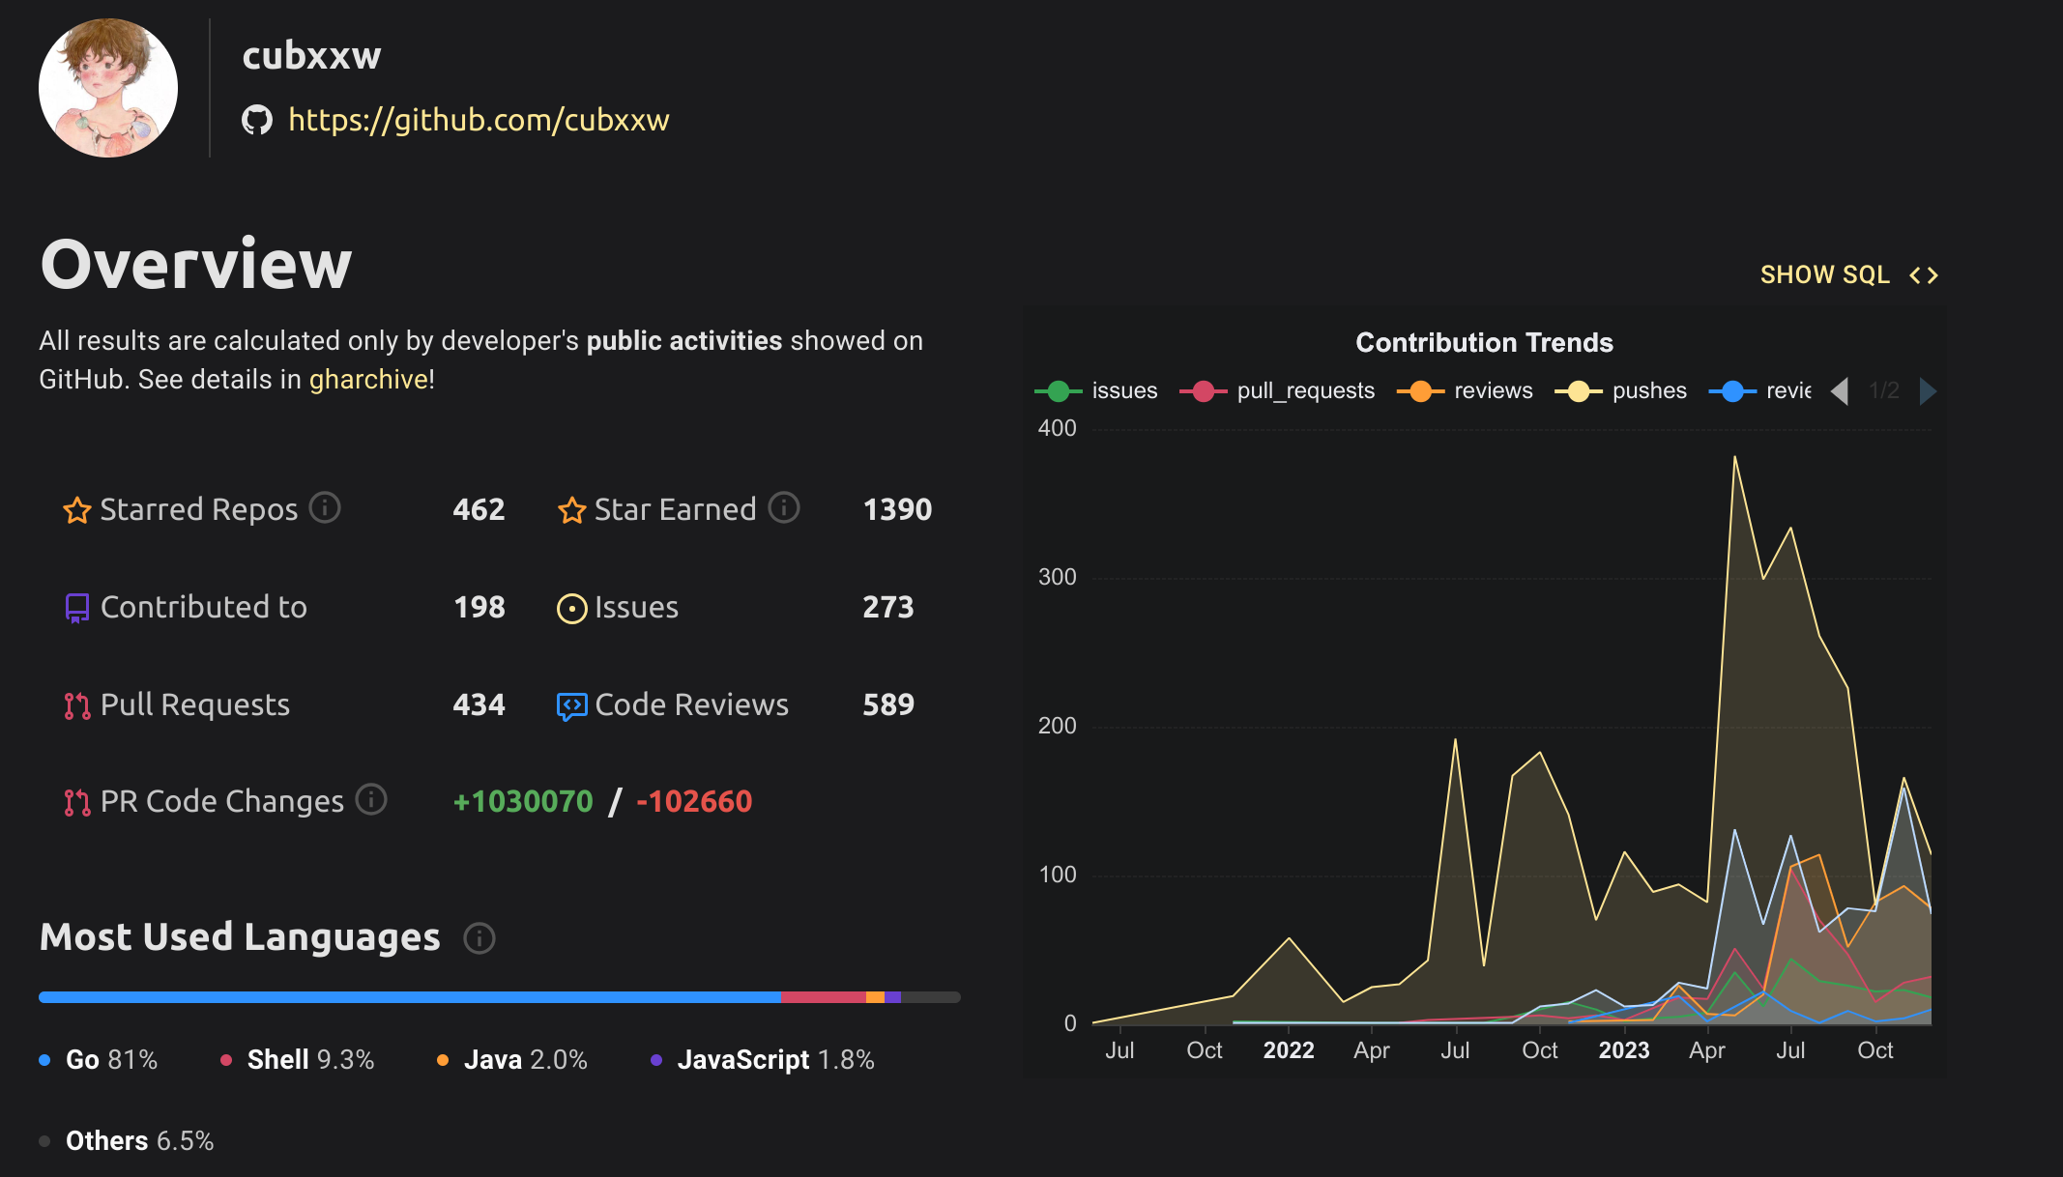Go to previous legend page arrow
The image size is (2063, 1177).
[1840, 390]
